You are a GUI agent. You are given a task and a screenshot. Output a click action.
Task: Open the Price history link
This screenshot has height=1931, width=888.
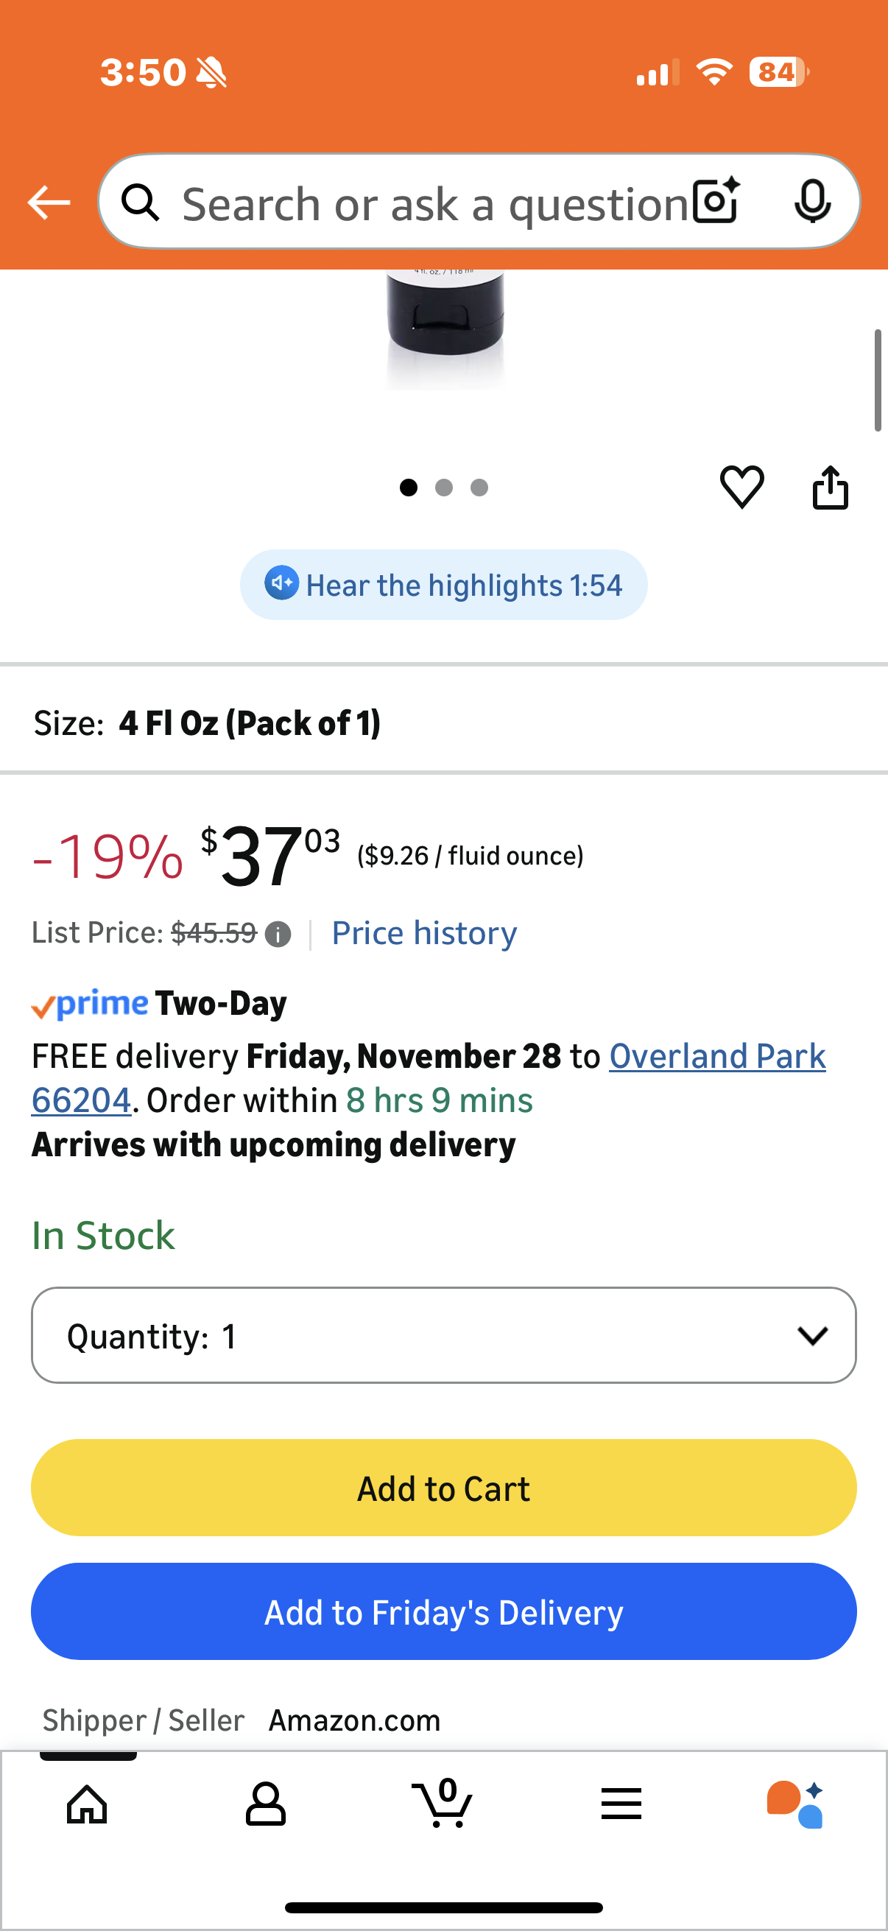424,933
